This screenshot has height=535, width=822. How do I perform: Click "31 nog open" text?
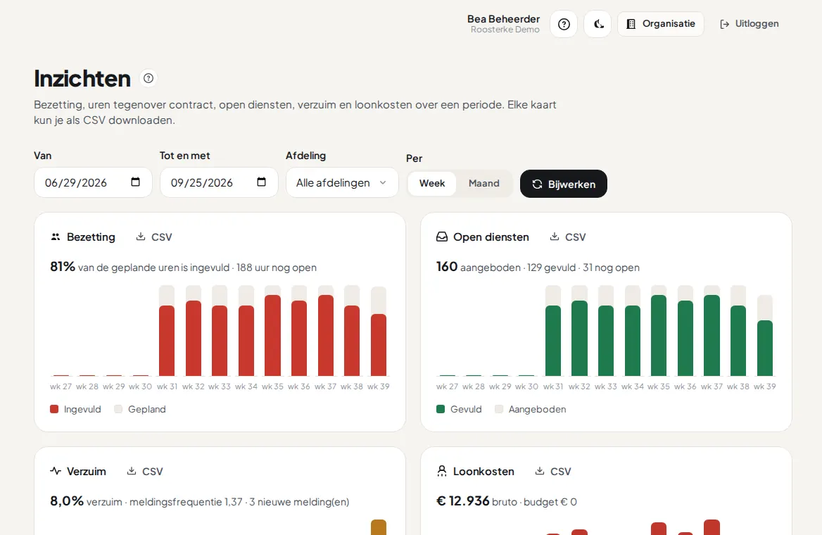click(x=611, y=267)
